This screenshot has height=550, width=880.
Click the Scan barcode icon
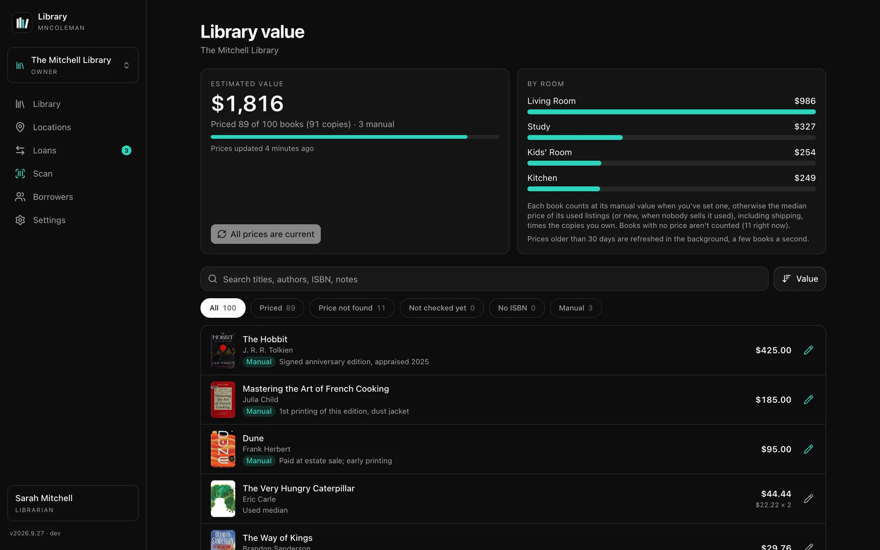pyautogui.click(x=20, y=174)
